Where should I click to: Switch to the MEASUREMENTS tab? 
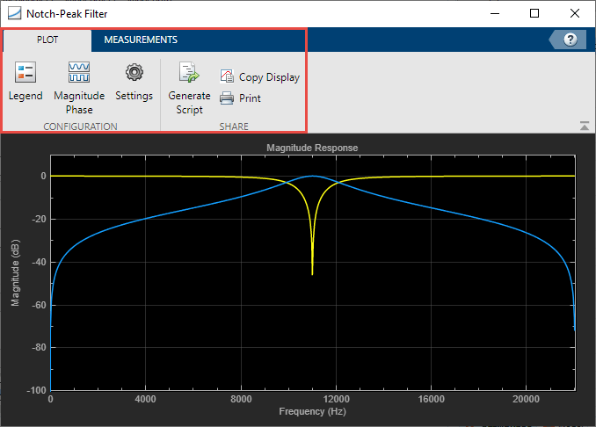(141, 40)
